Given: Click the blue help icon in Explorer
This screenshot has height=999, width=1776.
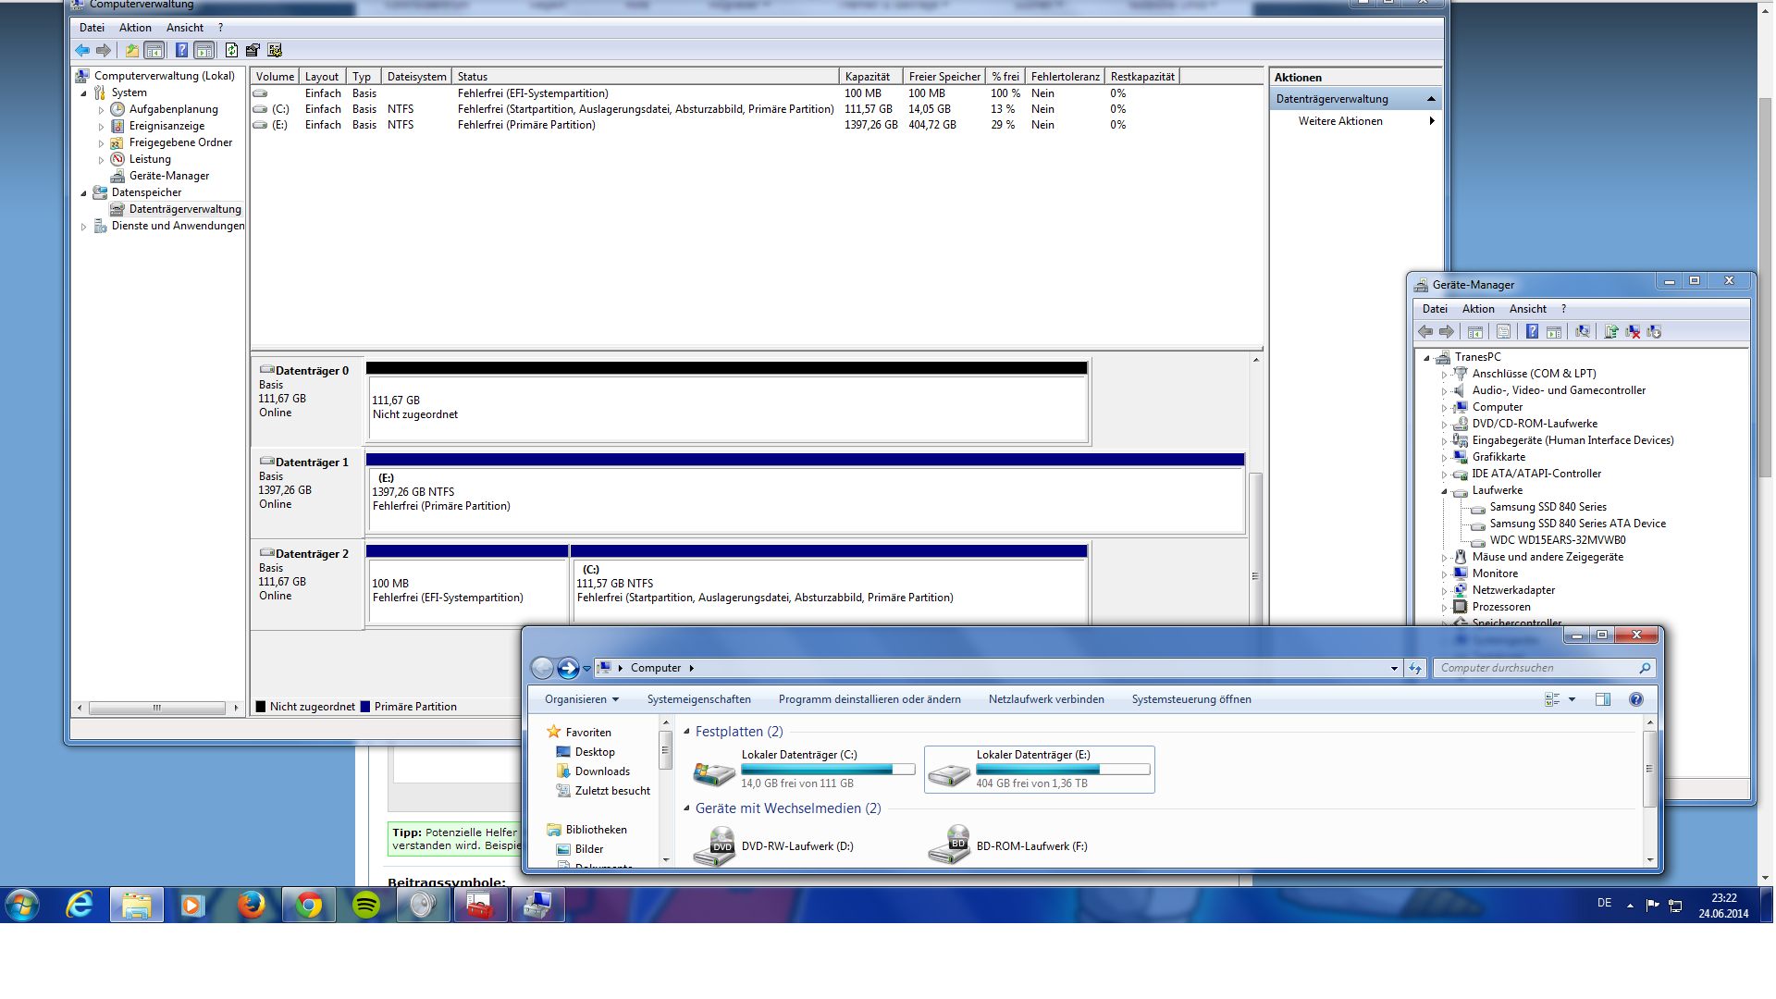Looking at the screenshot, I should (x=1635, y=700).
